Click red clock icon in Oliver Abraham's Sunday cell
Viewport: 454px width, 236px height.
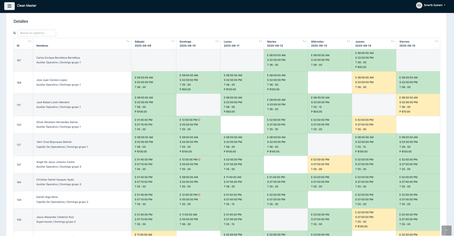(x=199, y=120)
